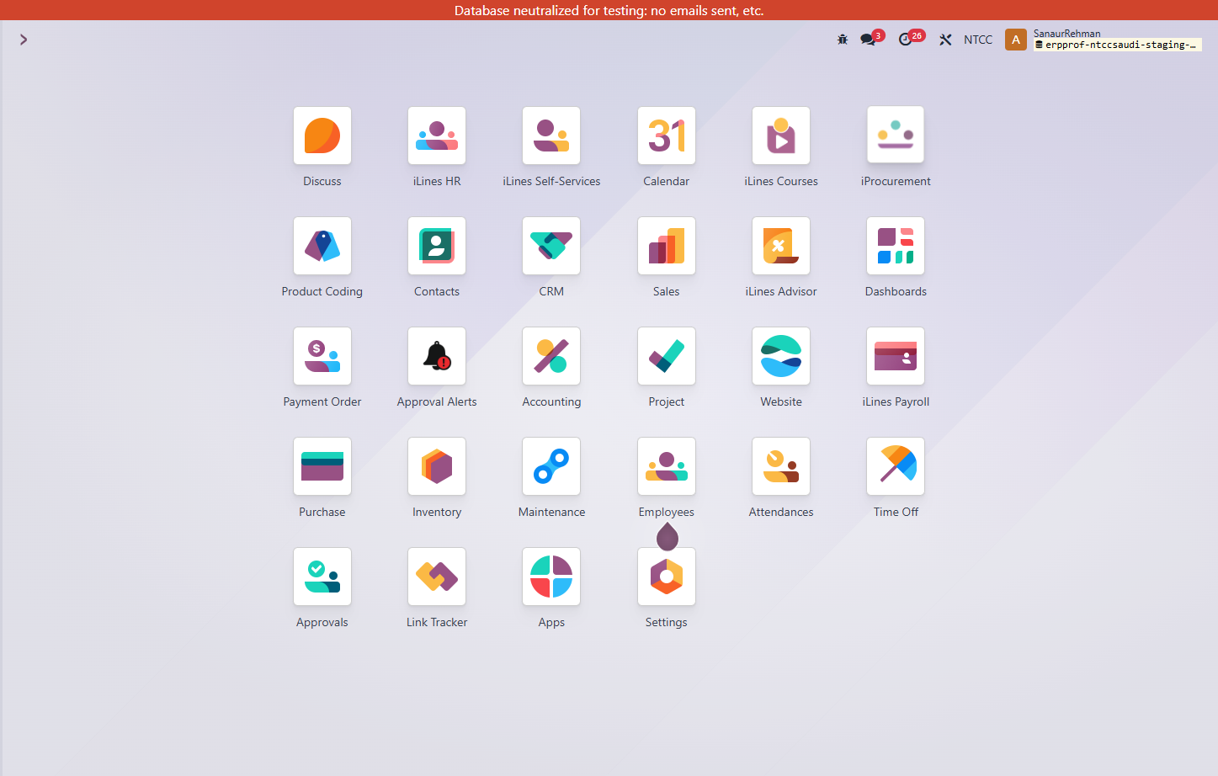Open Product Coding app
1218x776 pixels.
322,246
